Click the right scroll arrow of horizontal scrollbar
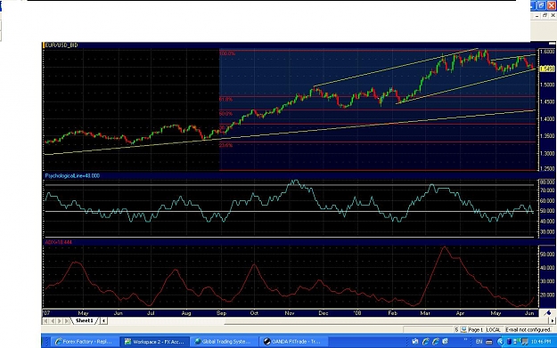The height and width of the screenshot is (348, 557). 552,320
